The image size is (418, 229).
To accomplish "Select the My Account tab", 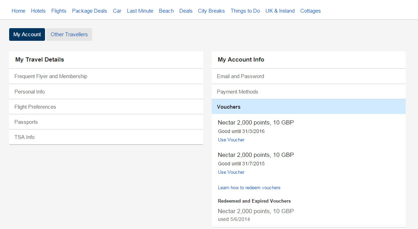I will click(27, 34).
